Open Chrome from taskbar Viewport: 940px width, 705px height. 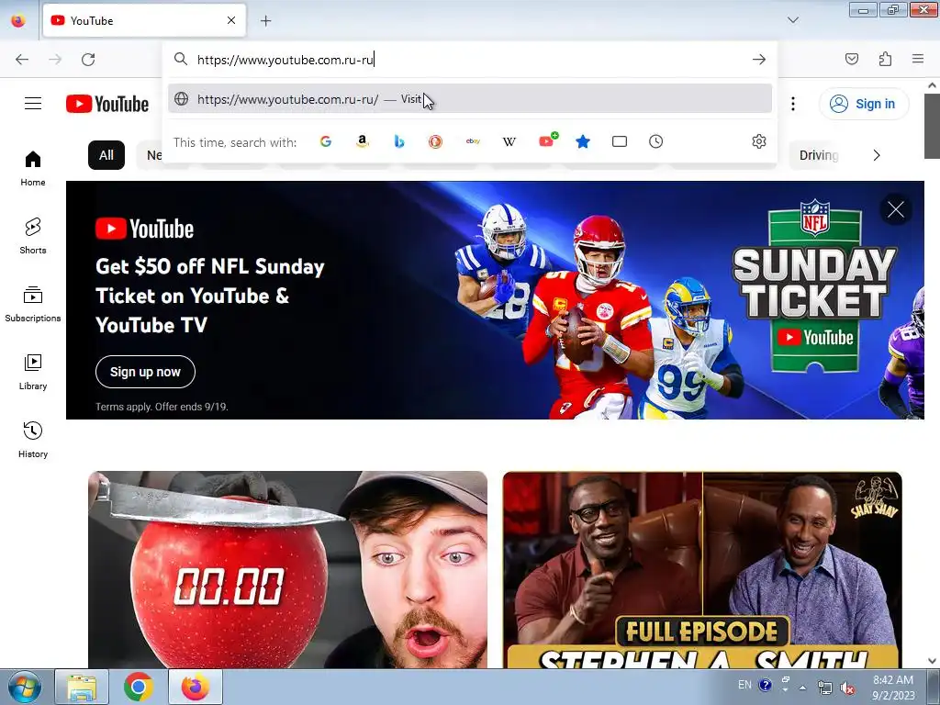point(138,687)
